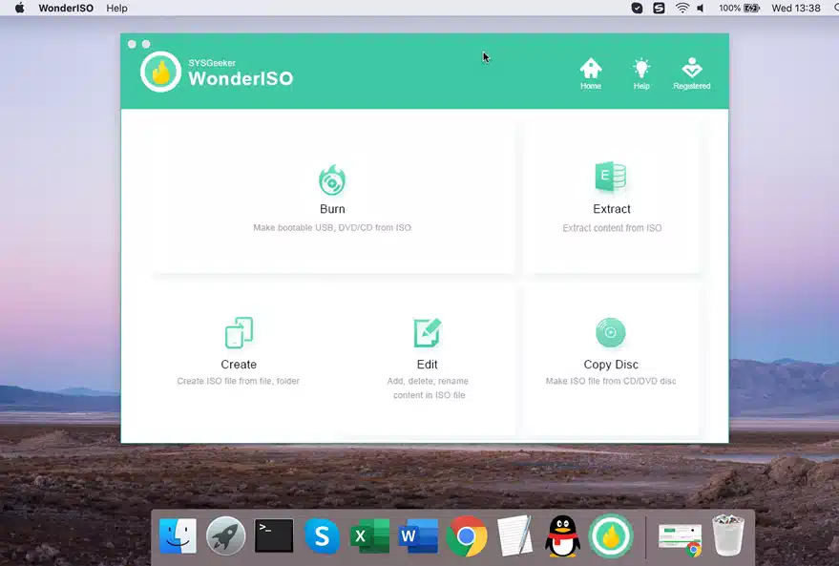
Task: Click the 'Create' label
Action: (239, 365)
